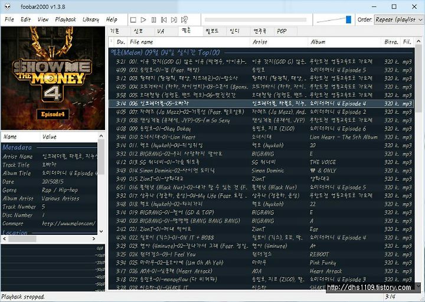Click the album cell THE VOICE

(323, 162)
